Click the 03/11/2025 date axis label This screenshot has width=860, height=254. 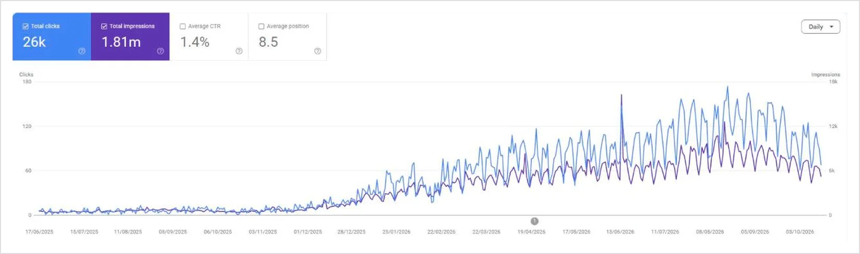pyautogui.click(x=262, y=232)
